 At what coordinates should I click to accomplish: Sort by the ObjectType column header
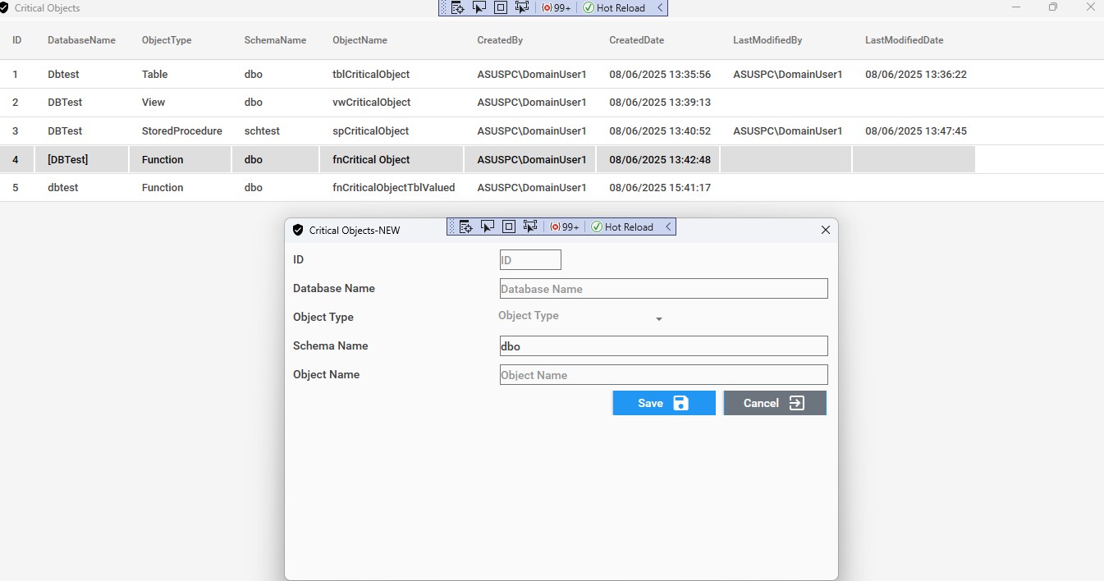tap(167, 40)
